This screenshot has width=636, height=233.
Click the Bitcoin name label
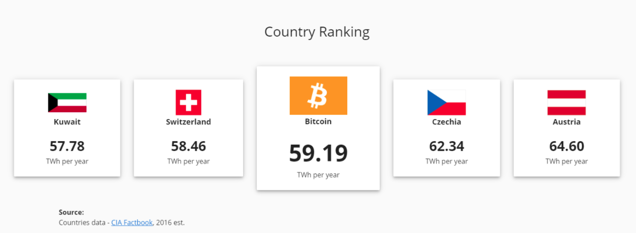pos(318,121)
